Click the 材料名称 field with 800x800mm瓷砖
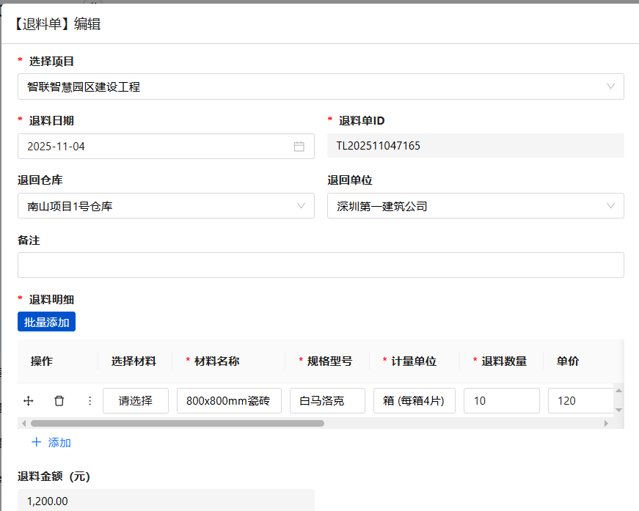639x511 pixels. tap(229, 401)
